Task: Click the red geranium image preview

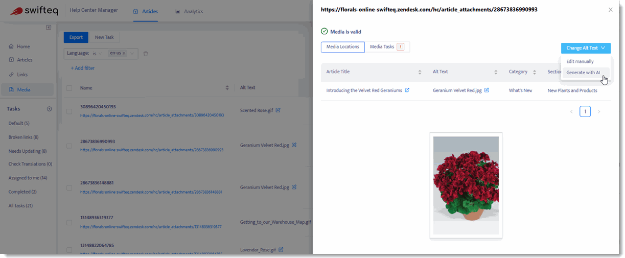Action: 466,185
